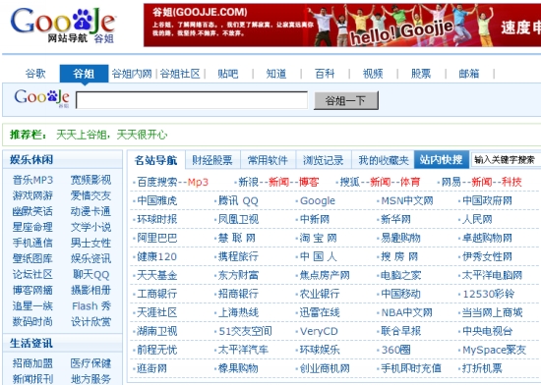Open the 网易 link

tap(451, 182)
